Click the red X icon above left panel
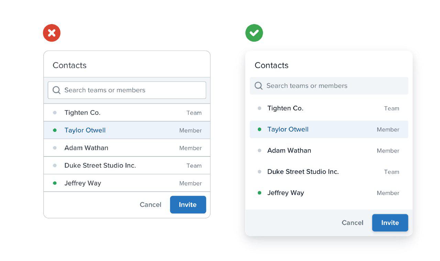Image resolution: width=440 pixels, height=261 pixels. click(x=52, y=33)
